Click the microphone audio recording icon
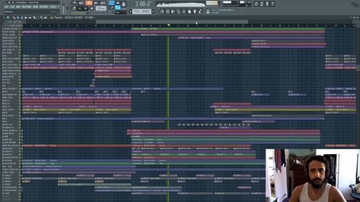 (x=267, y=4)
